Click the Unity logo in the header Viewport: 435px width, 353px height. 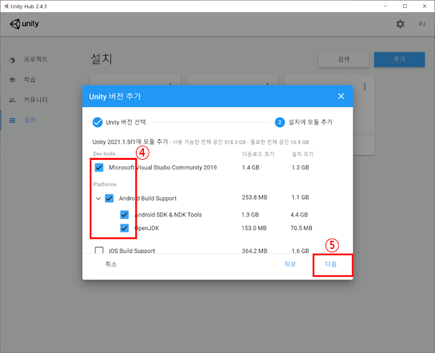coord(24,24)
